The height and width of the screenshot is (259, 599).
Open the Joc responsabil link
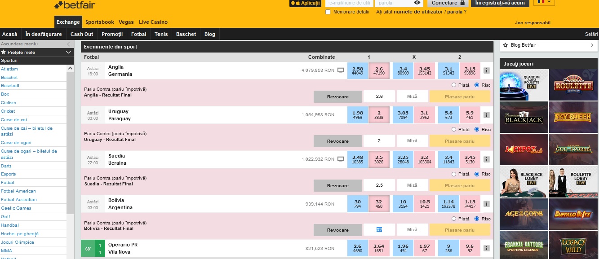532,22
